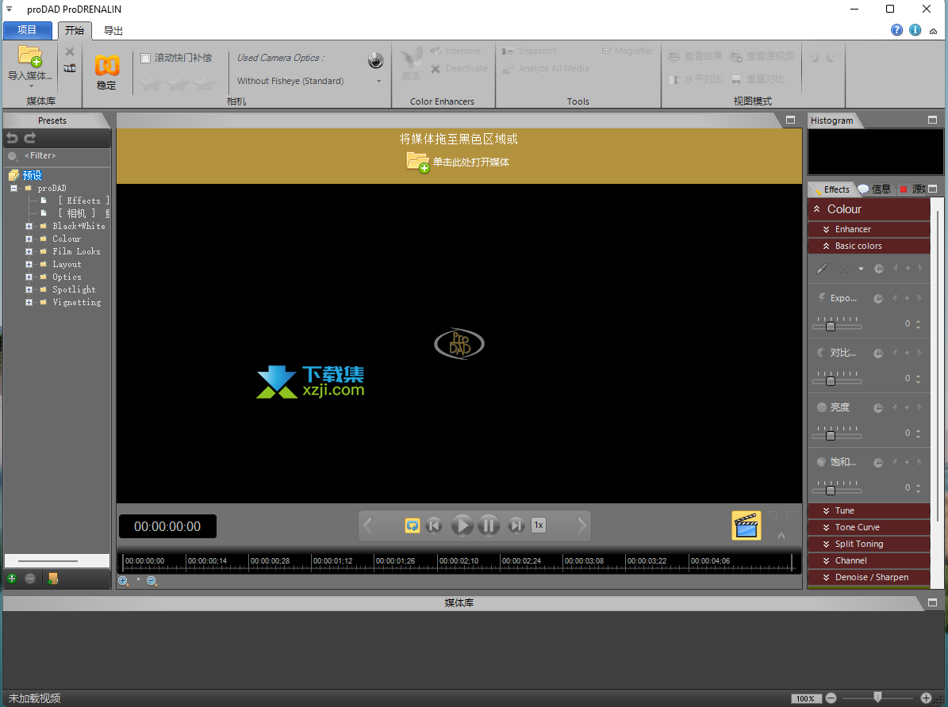Click the remove preset minus icon
The image size is (948, 707).
pos(30,579)
